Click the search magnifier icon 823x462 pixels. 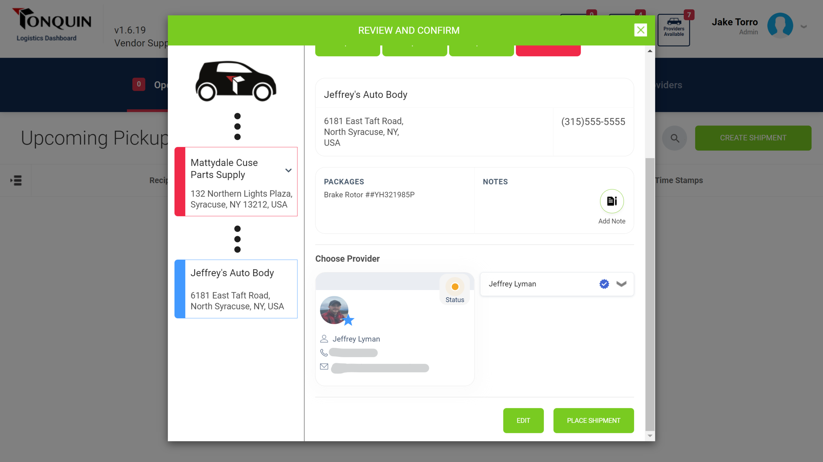(x=675, y=138)
